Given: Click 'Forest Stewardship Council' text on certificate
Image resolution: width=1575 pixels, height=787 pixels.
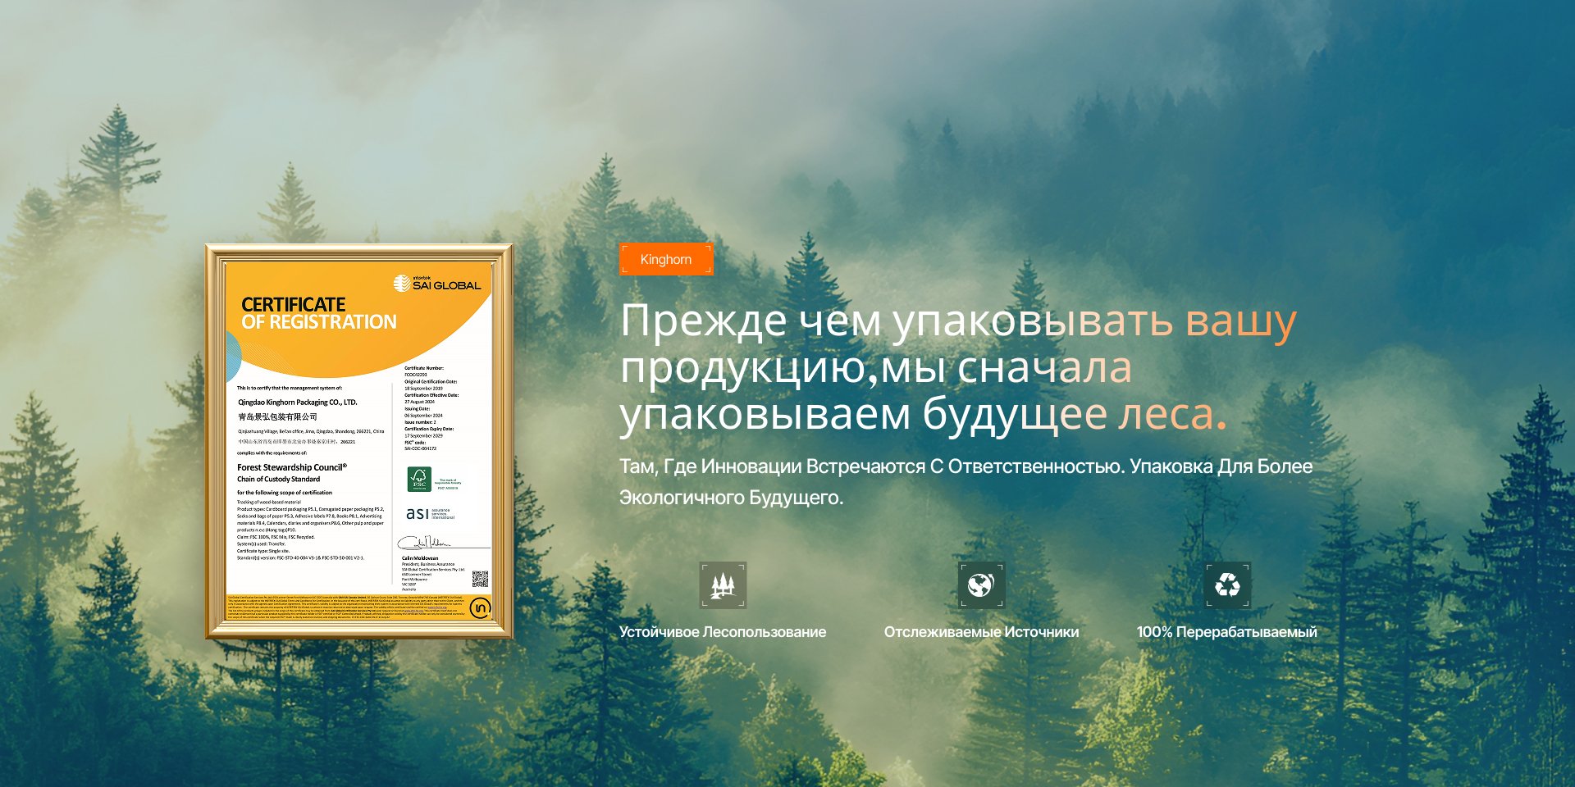Looking at the screenshot, I should pos(291,467).
